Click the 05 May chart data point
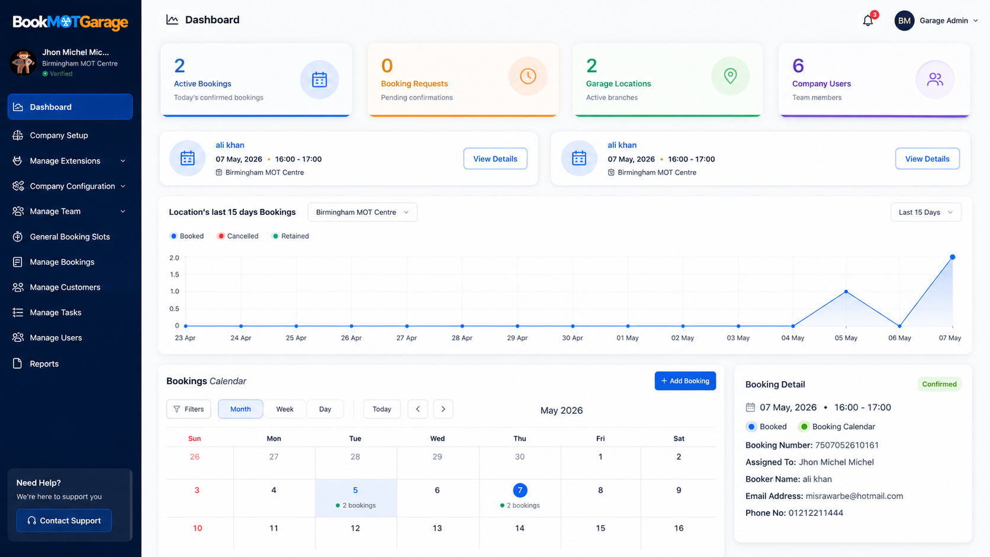This screenshot has width=990, height=557. [x=846, y=292]
